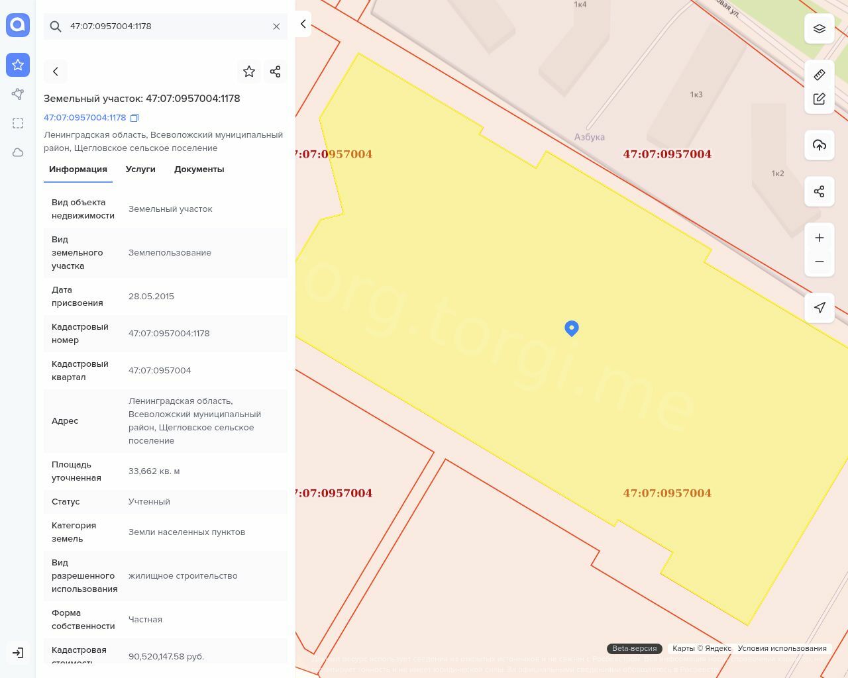Open the map layers switcher
Screen dimensions: 848x678
[x=820, y=28]
